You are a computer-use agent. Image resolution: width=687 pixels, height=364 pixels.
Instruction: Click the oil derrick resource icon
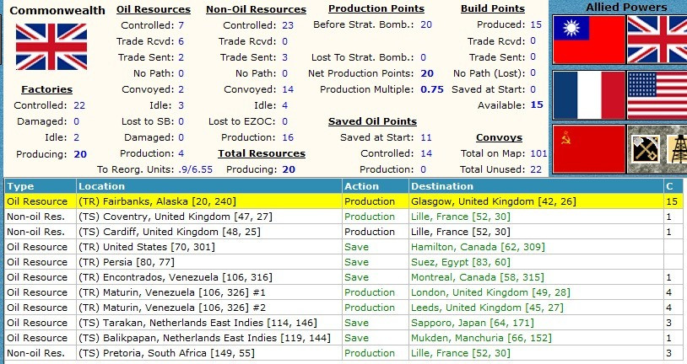click(675, 149)
